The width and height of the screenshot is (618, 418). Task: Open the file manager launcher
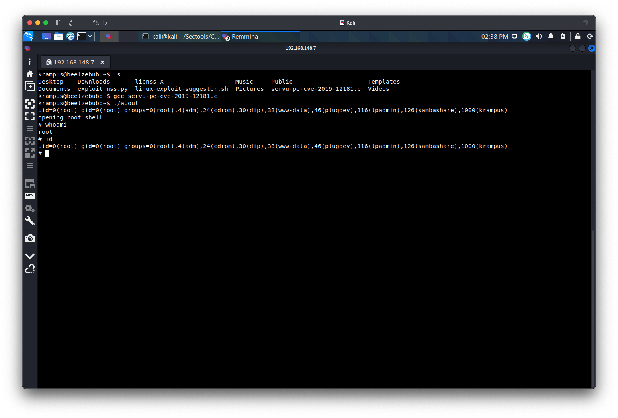[x=59, y=36]
